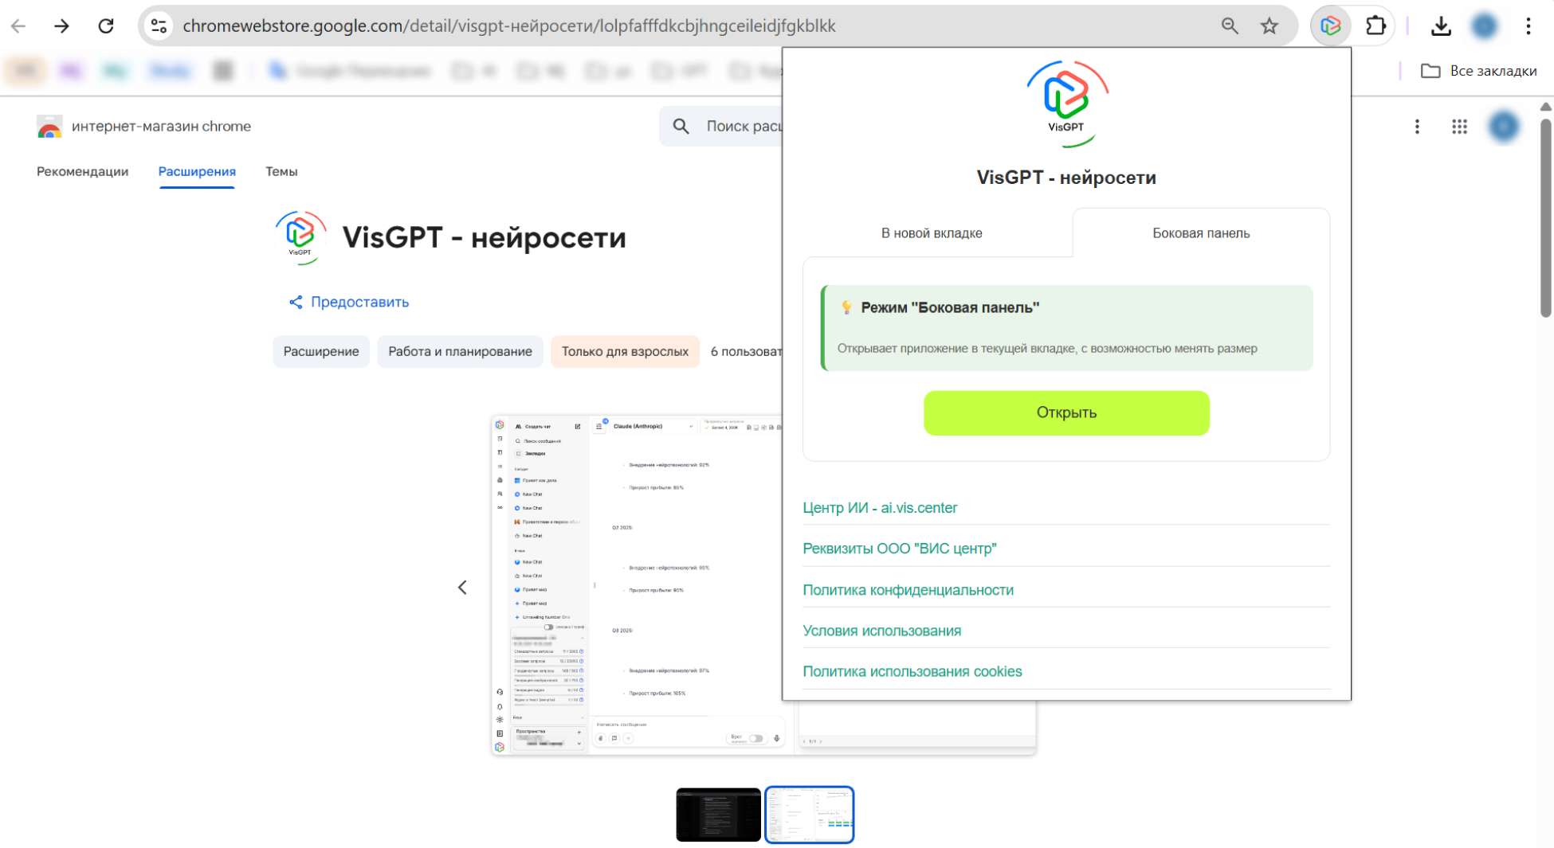Switch to the В новой вкладке tab
Viewport: 1554px width, 848px height.
click(x=932, y=233)
